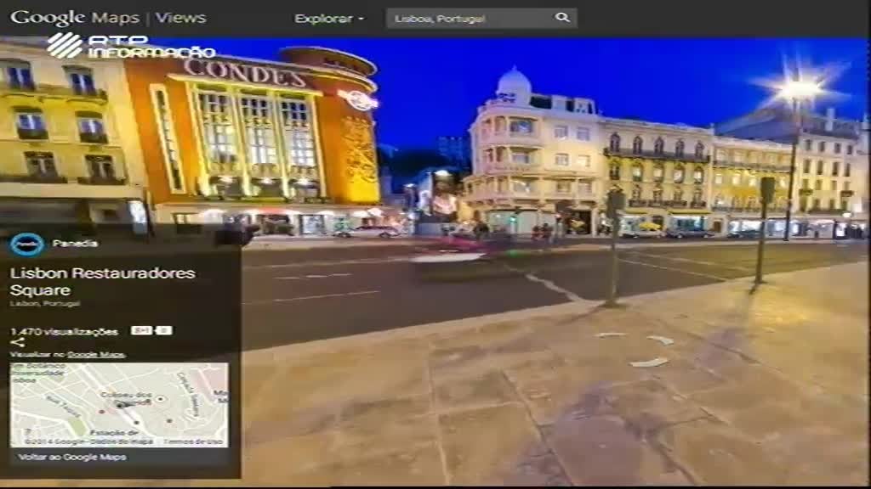Click the Condes building in the panorama
Viewport: 871px width, 489px height.
pyautogui.click(x=255, y=136)
